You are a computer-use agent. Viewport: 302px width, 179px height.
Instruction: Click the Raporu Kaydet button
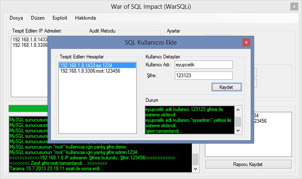[248, 165]
